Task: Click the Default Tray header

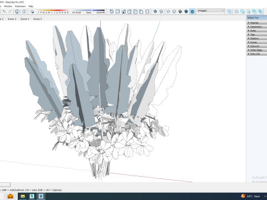Action: 257,18
